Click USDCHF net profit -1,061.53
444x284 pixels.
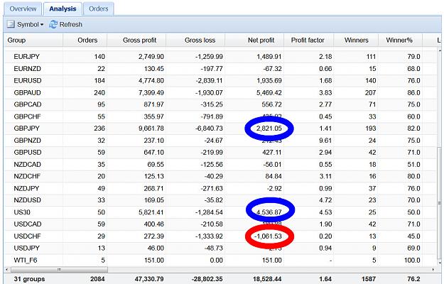tap(268, 236)
